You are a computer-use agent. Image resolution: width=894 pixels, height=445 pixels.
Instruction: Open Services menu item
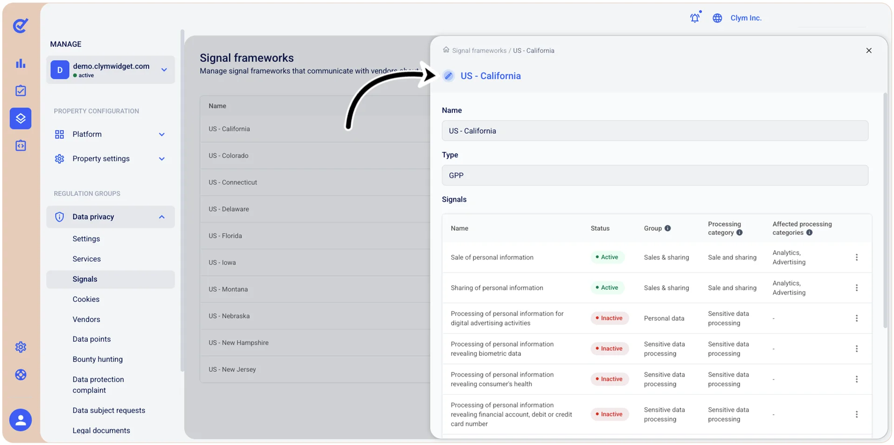click(x=87, y=259)
